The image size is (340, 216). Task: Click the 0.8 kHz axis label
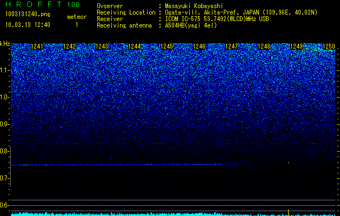pyautogui.click(x=4, y=151)
